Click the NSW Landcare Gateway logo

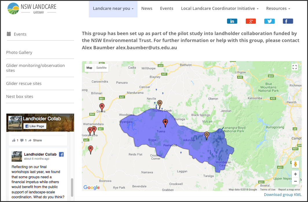click(32, 9)
